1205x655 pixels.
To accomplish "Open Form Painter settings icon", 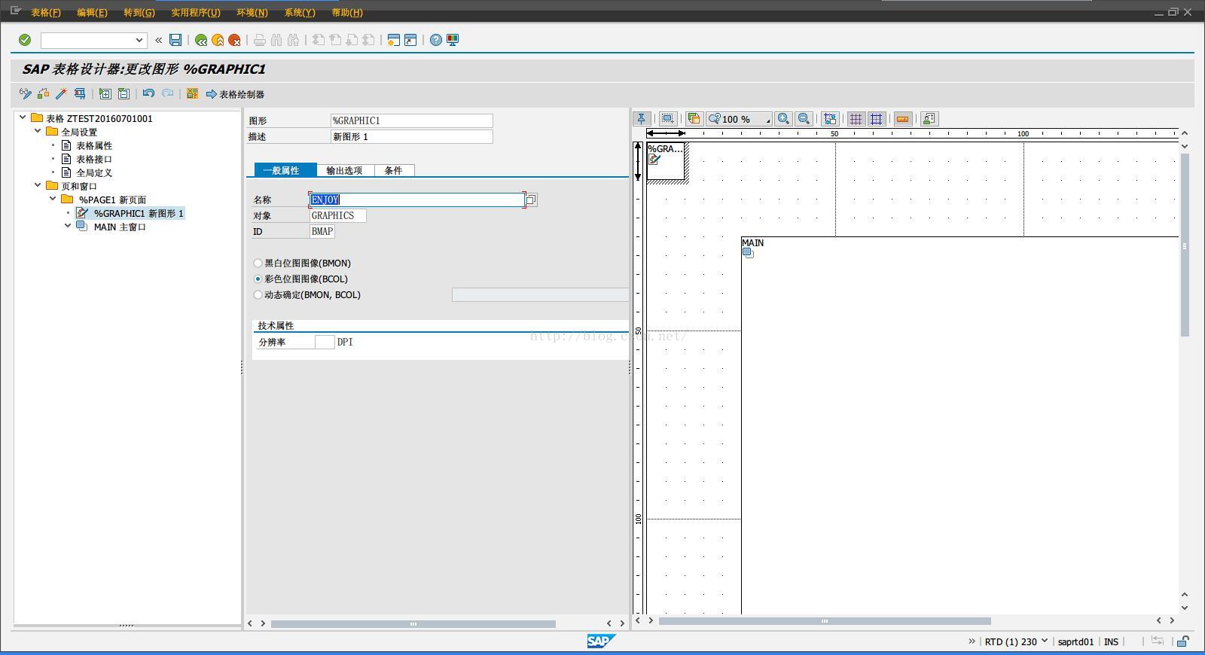I will [x=929, y=119].
